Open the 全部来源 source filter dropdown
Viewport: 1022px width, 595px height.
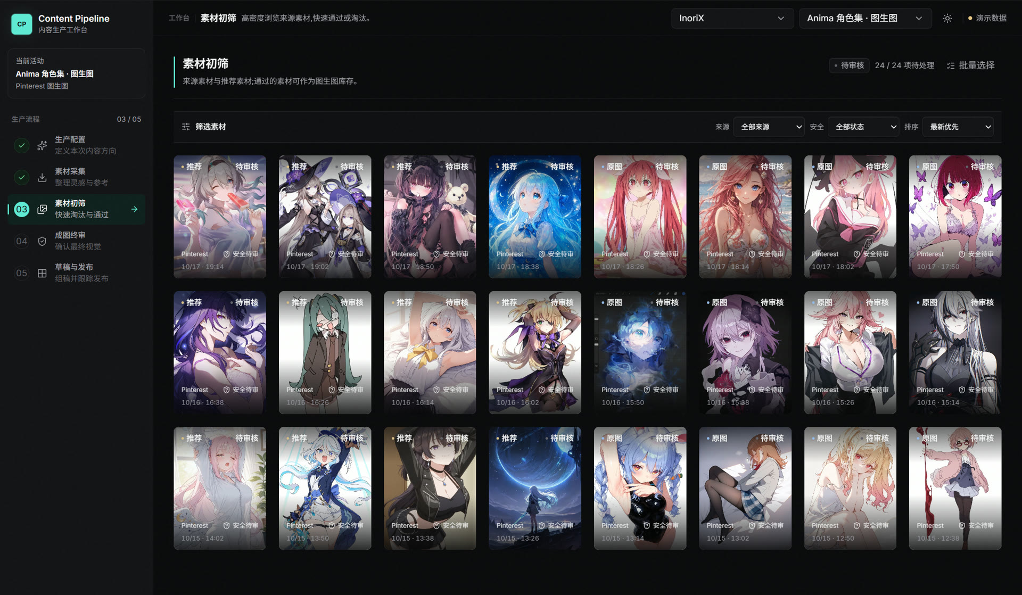769,127
